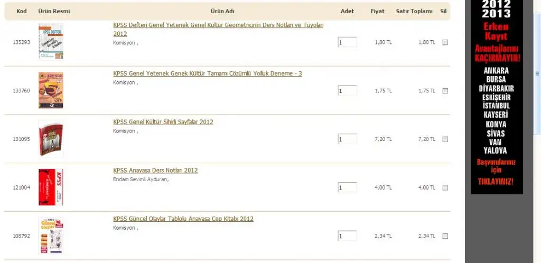Select the quantity input for Anayasa Ders Notları
Viewport: 541px width, 263px height.
pos(347,187)
